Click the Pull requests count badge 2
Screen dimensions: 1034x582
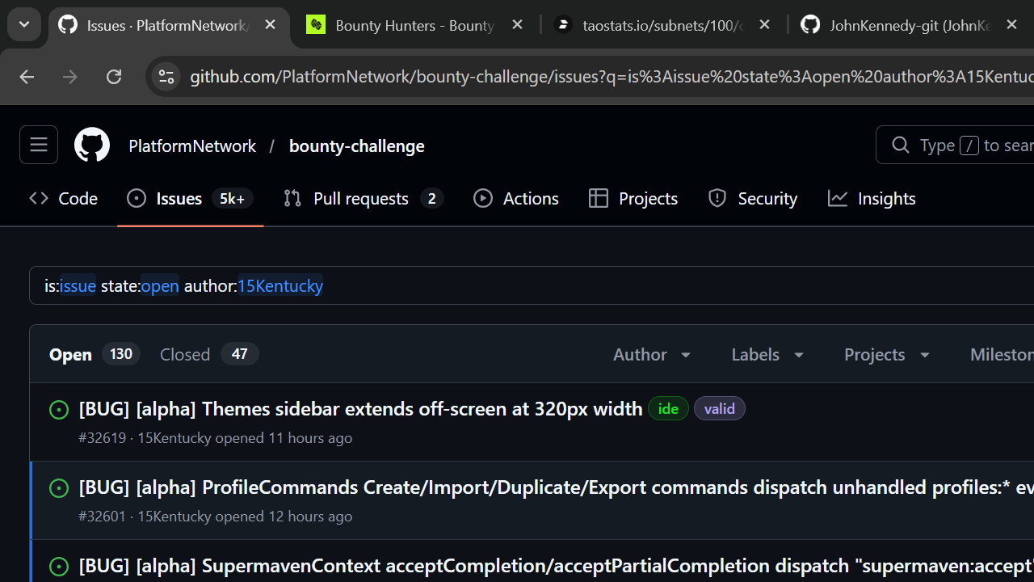431,199
